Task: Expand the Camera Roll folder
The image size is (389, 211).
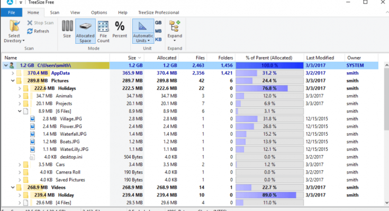Action: (20, 172)
